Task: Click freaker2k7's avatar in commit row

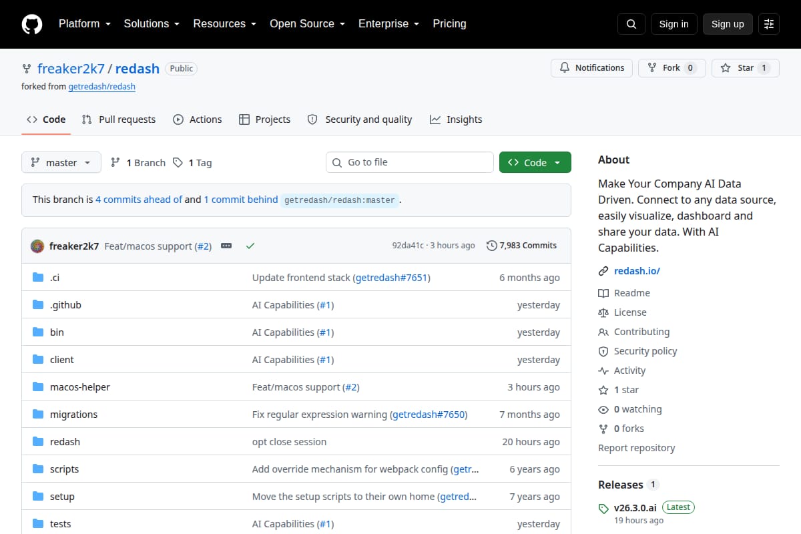Action: click(x=37, y=246)
